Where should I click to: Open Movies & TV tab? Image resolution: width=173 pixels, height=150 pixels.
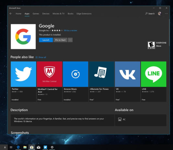(x=58, y=14)
